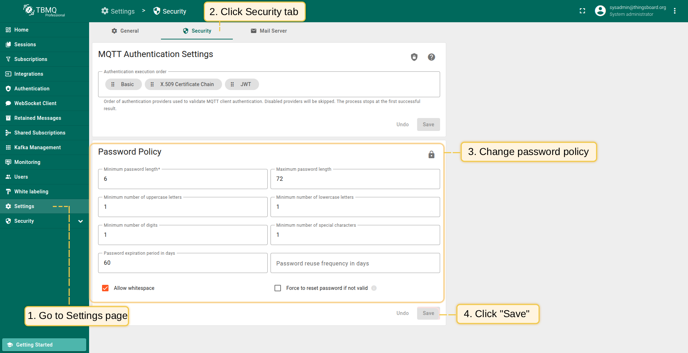
Task: Click the shield icon in MQTT Authentication header
Action: click(414, 57)
